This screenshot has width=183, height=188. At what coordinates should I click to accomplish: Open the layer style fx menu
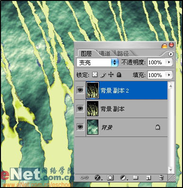(98, 178)
